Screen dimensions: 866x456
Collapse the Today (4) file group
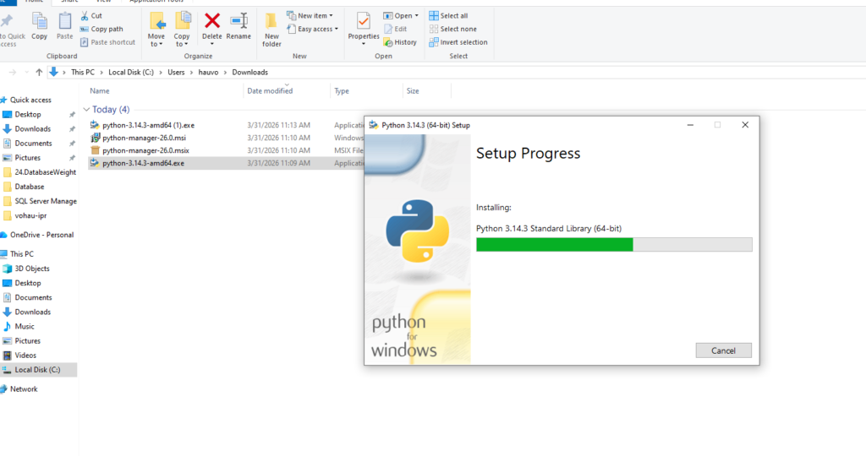tap(86, 110)
